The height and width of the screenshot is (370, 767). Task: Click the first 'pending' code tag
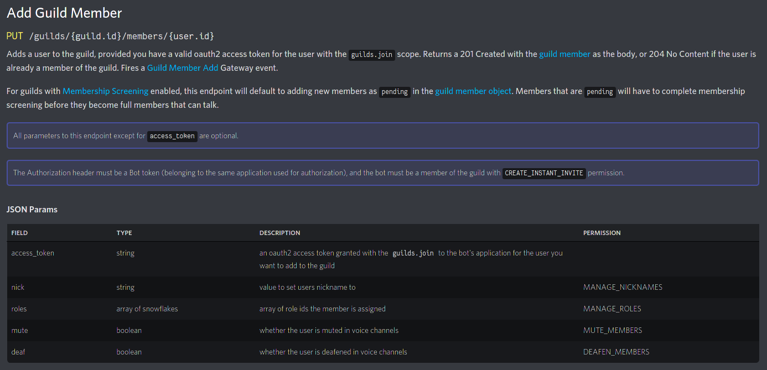click(x=395, y=92)
